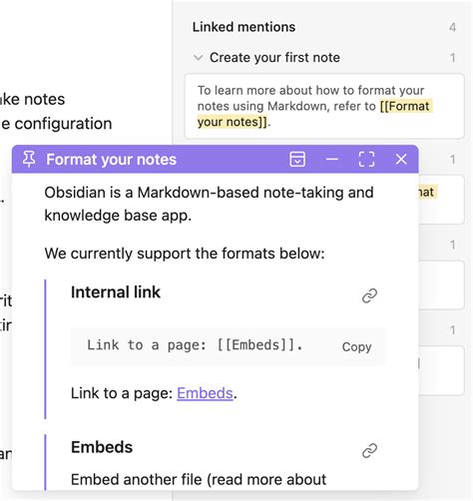
Task: Minimize the Format your notes popover
Action: (x=332, y=160)
